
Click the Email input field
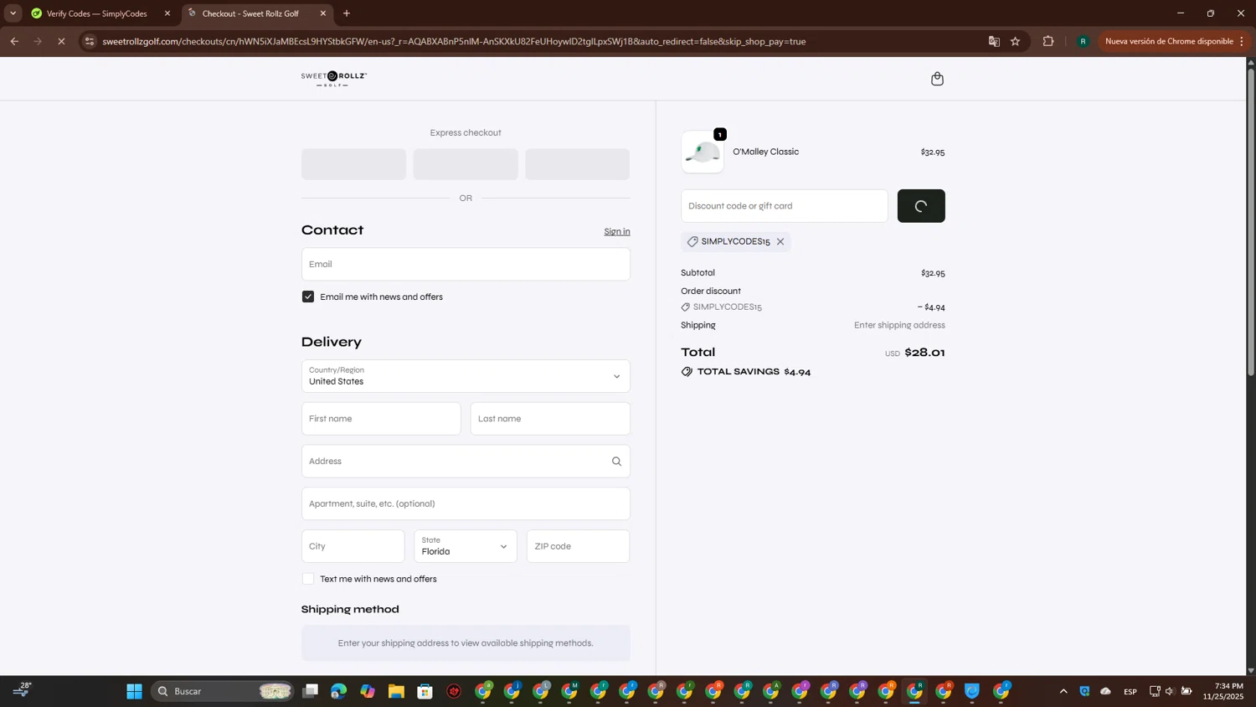point(466,264)
